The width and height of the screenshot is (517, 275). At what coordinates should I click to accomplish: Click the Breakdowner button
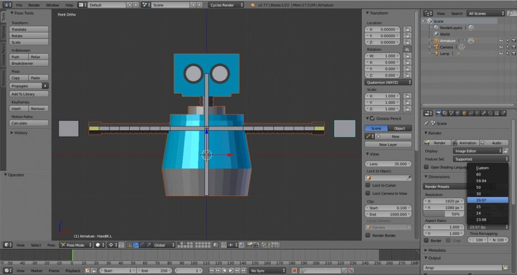pyautogui.click(x=29, y=64)
